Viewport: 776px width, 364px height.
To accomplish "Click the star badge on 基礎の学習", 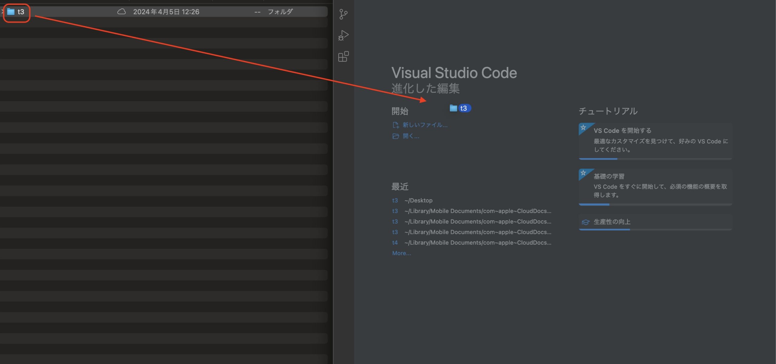I will coord(583,173).
